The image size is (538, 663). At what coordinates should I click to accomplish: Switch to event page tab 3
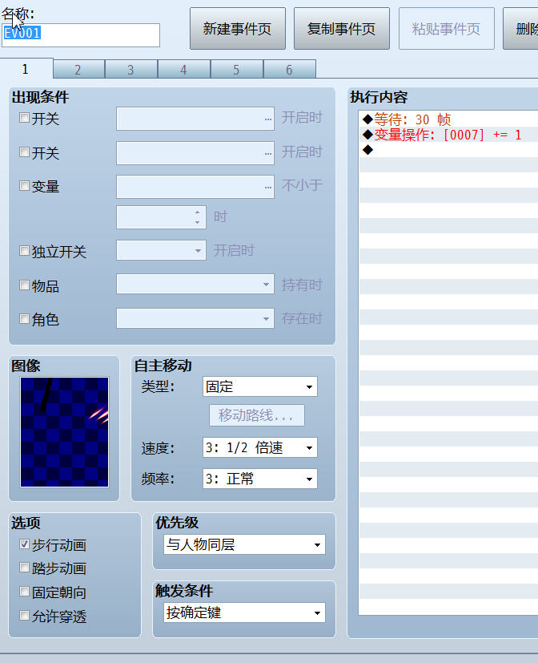(x=131, y=70)
